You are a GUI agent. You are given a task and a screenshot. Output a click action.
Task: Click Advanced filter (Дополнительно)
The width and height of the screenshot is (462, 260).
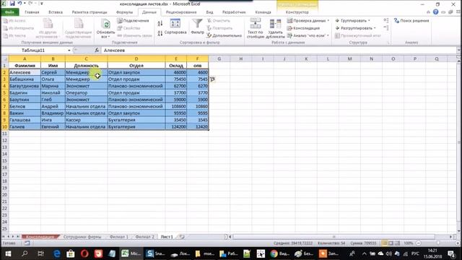click(225, 35)
